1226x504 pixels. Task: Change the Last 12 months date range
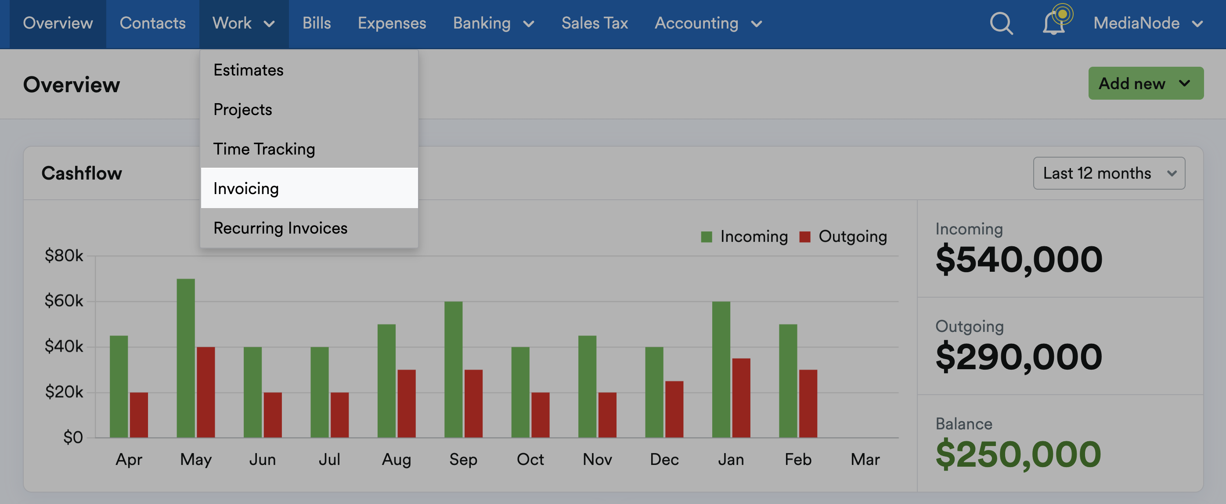(x=1109, y=173)
